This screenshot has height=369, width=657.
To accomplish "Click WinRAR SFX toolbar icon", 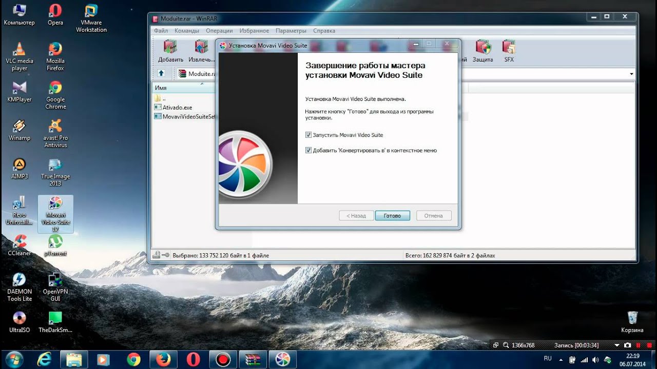I will (x=509, y=51).
